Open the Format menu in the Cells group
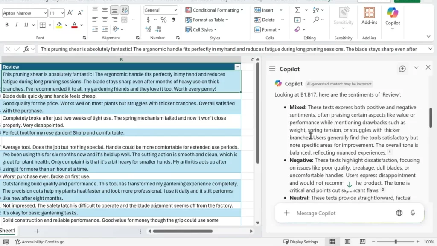 (269, 29)
